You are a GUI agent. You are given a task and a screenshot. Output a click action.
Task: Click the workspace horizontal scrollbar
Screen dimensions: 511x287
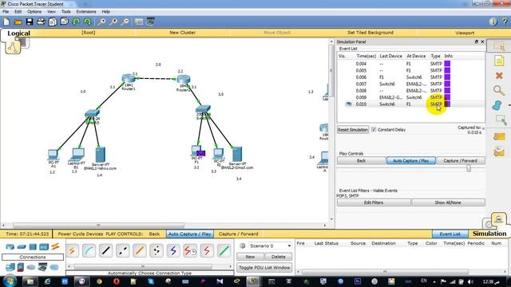coord(98,225)
